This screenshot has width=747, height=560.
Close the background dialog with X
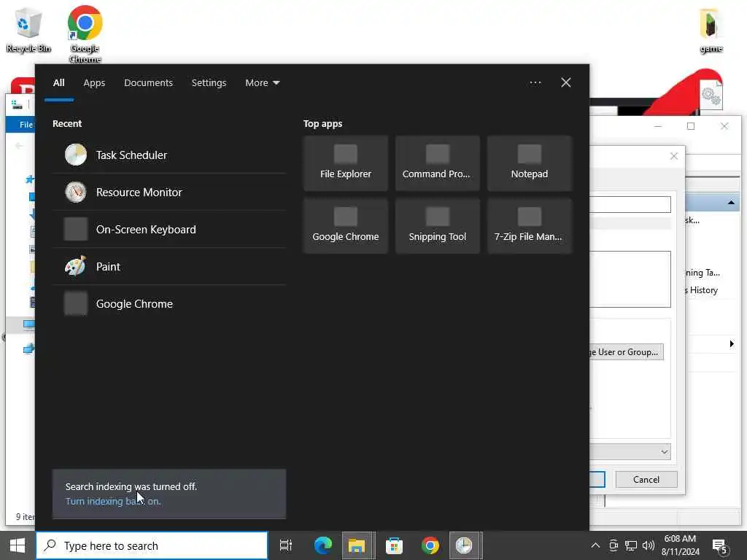[673, 156]
